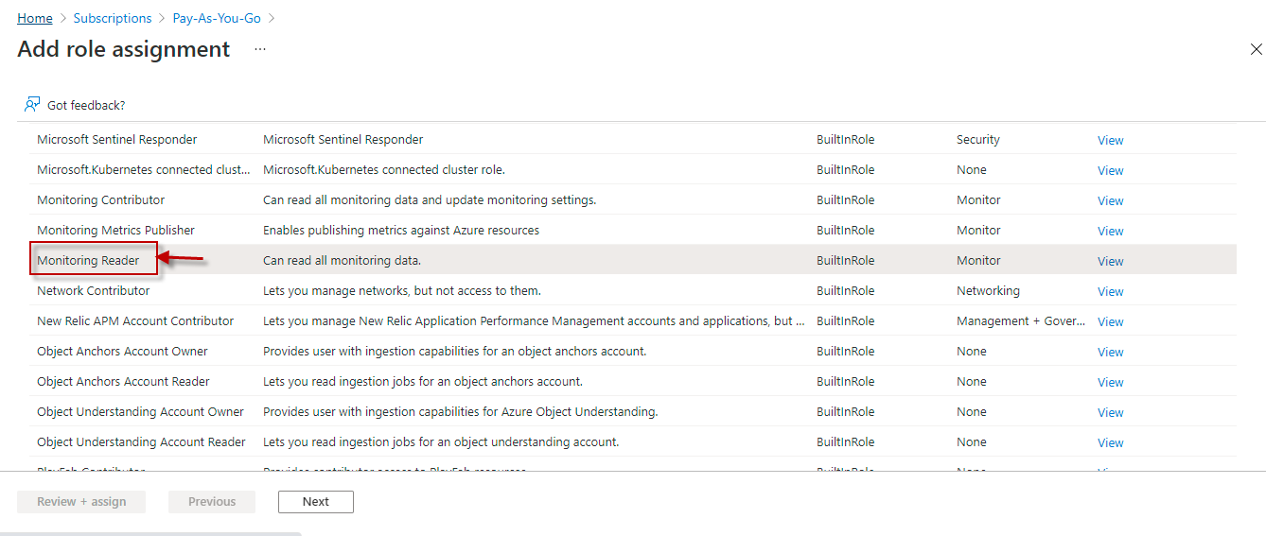Screen dimensions: 1266x536
Task: Select the Monitoring Reader role name
Action: point(88,260)
